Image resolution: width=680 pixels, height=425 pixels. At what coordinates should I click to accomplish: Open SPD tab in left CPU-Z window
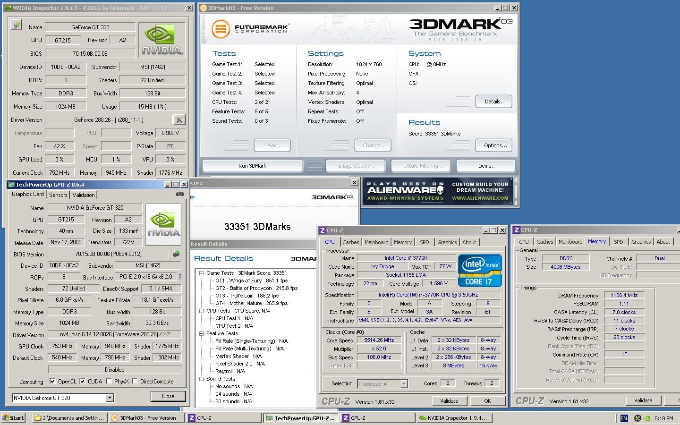[425, 242]
